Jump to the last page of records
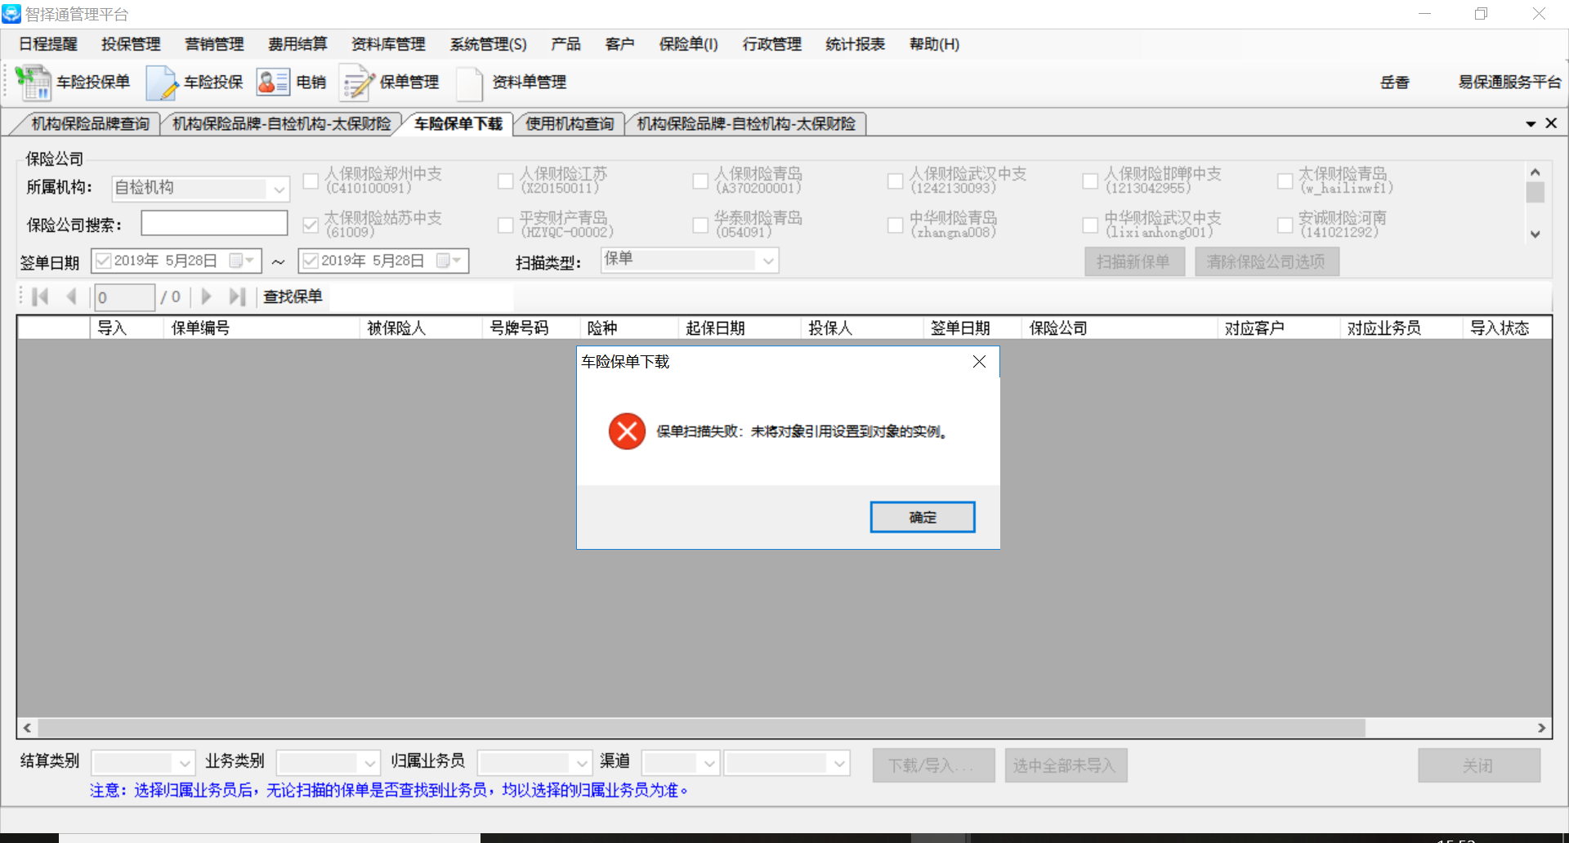 click(237, 297)
